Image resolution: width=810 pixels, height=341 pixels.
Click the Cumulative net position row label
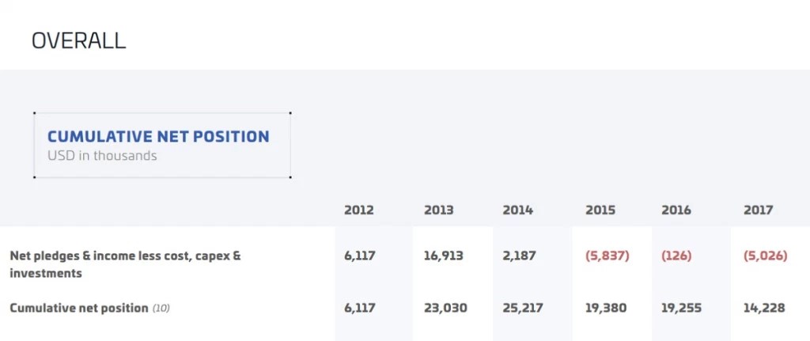(79, 309)
